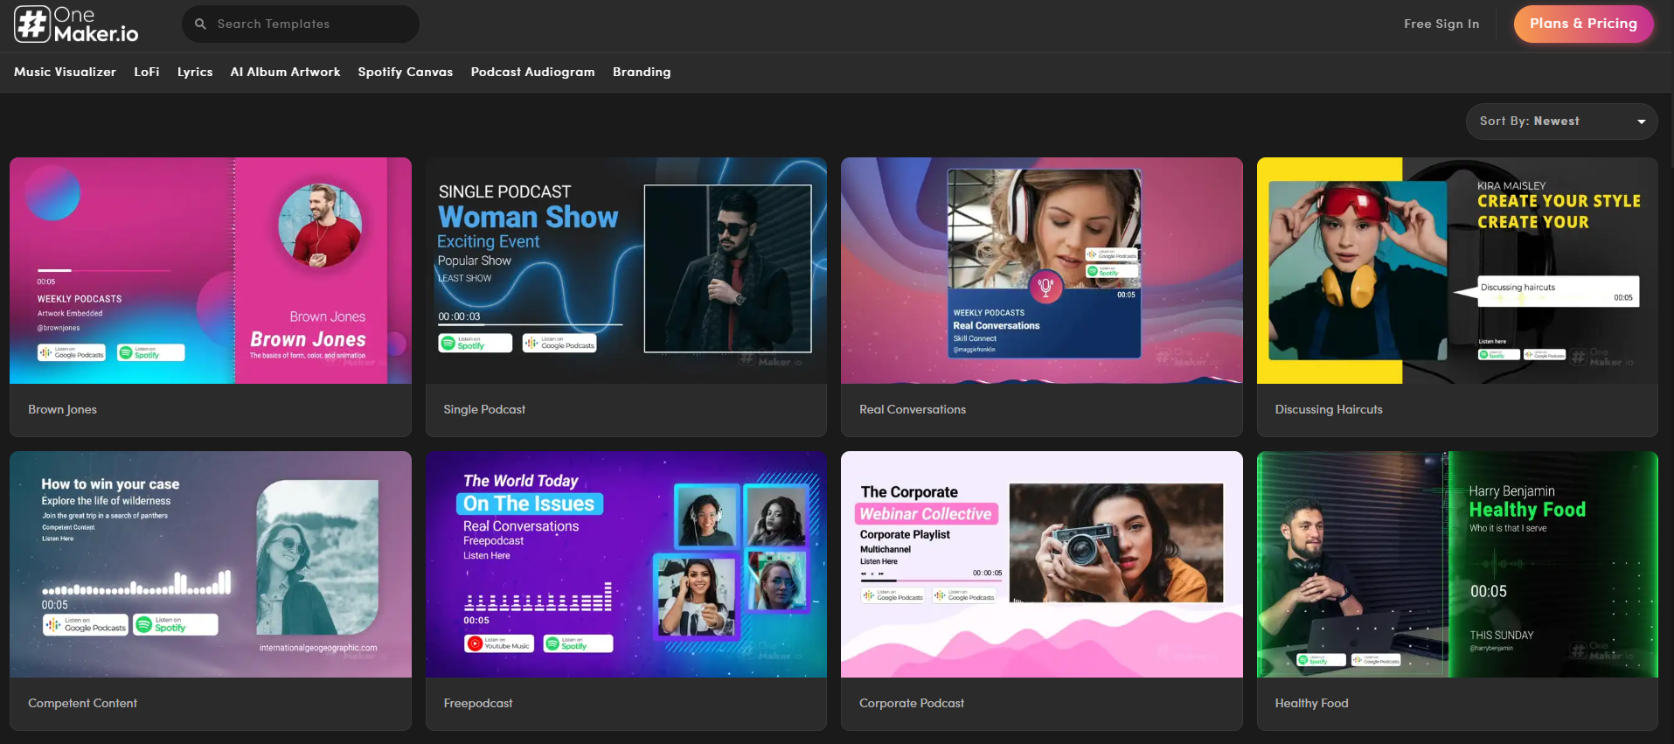1674x744 pixels.
Task: Click the "Freepodcast" card title
Action: click(478, 703)
